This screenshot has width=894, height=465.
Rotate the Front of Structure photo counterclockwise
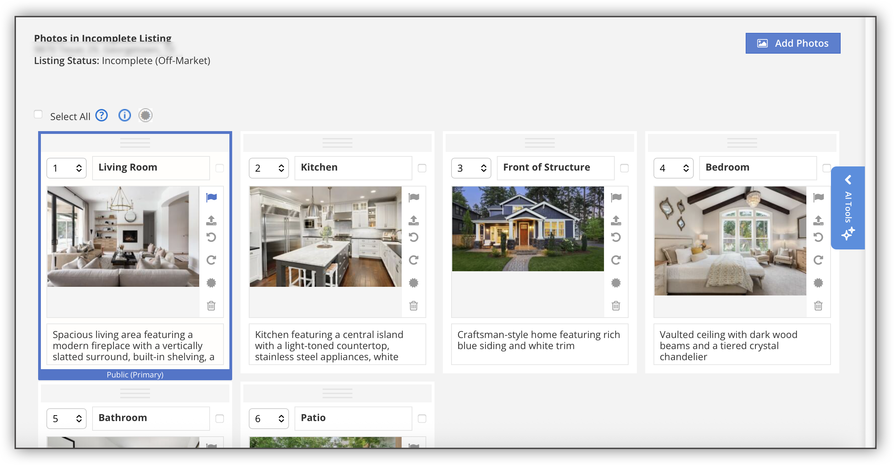(616, 237)
